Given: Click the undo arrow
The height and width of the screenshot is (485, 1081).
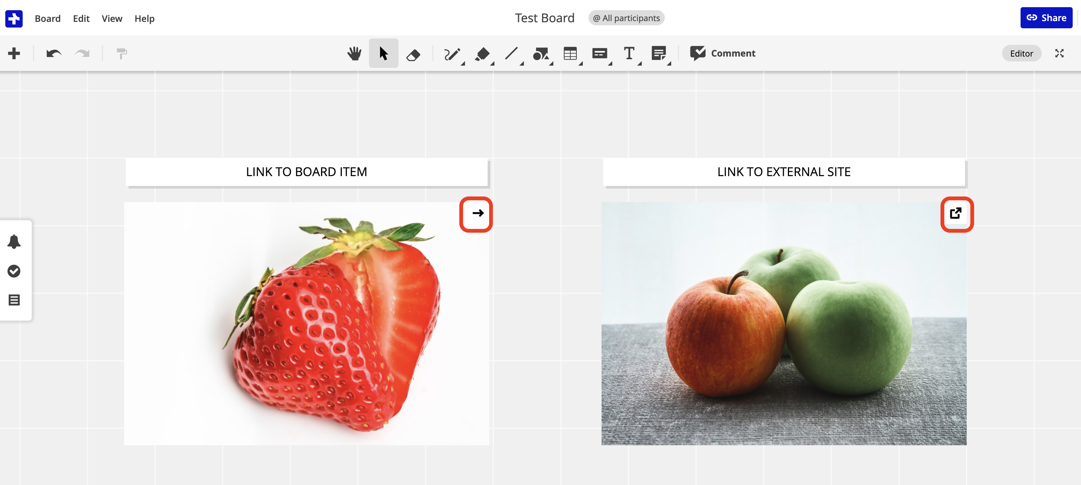Looking at the screenshot, I should tap(54, 53).
